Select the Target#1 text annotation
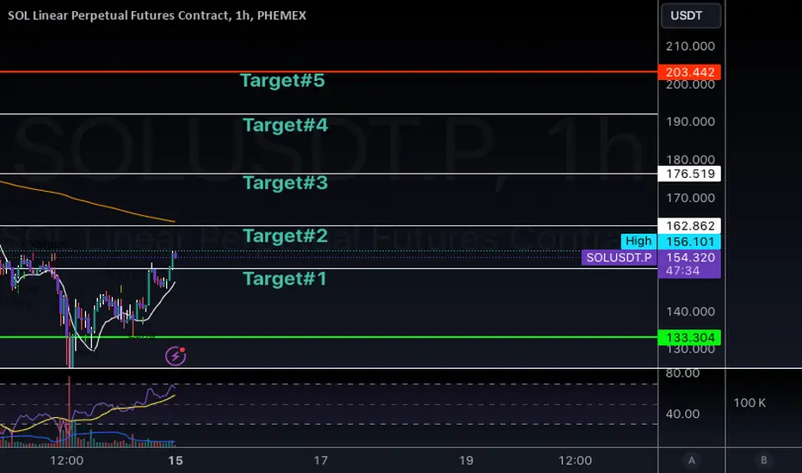The width and height of the screenshot is (802, 473). pyautogui.click(x=284, y=279)
